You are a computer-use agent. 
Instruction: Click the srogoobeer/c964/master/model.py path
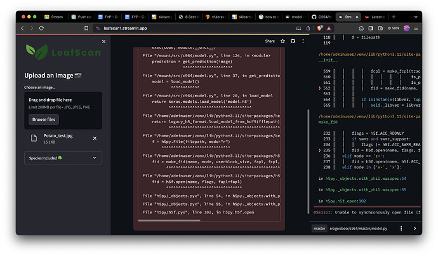[x=359, y=229]
